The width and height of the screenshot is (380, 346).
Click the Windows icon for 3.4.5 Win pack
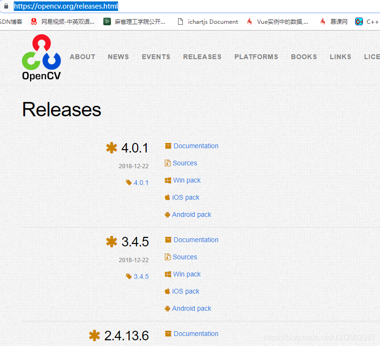coord(168,274)
